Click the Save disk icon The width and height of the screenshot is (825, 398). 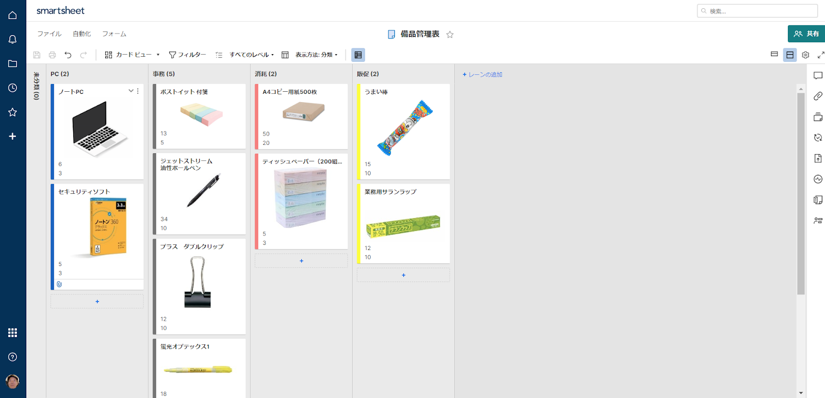[x=37, y=55]
